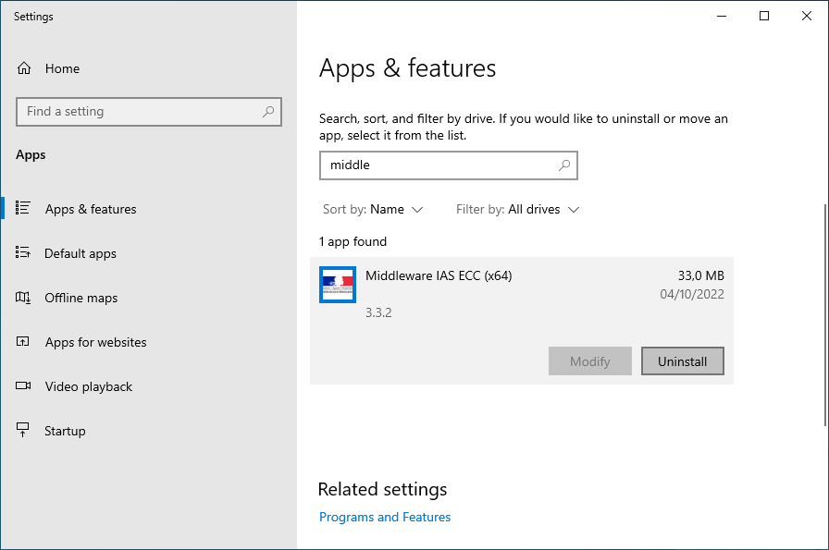Expand the Filter by All drives dropdown
This screenshot has width=829, height=550.
point(517,210)
